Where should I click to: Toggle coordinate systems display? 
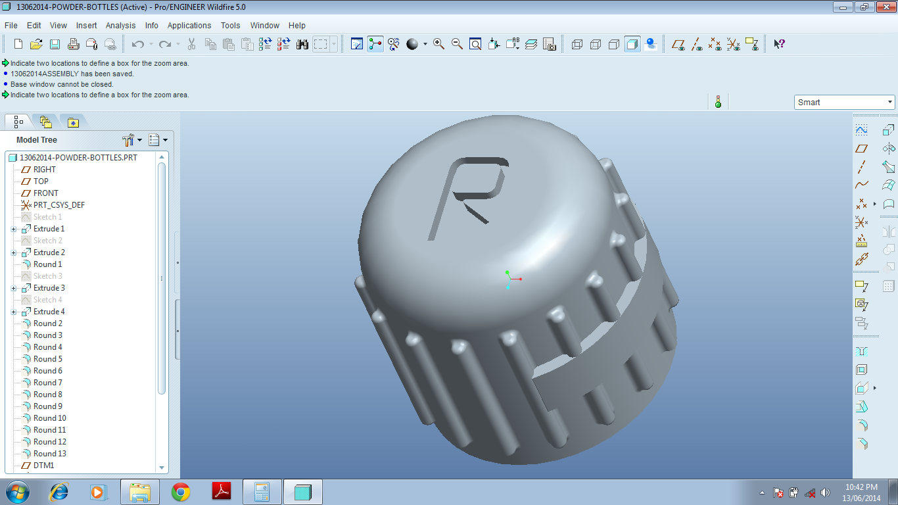click(x=734, y=44)
